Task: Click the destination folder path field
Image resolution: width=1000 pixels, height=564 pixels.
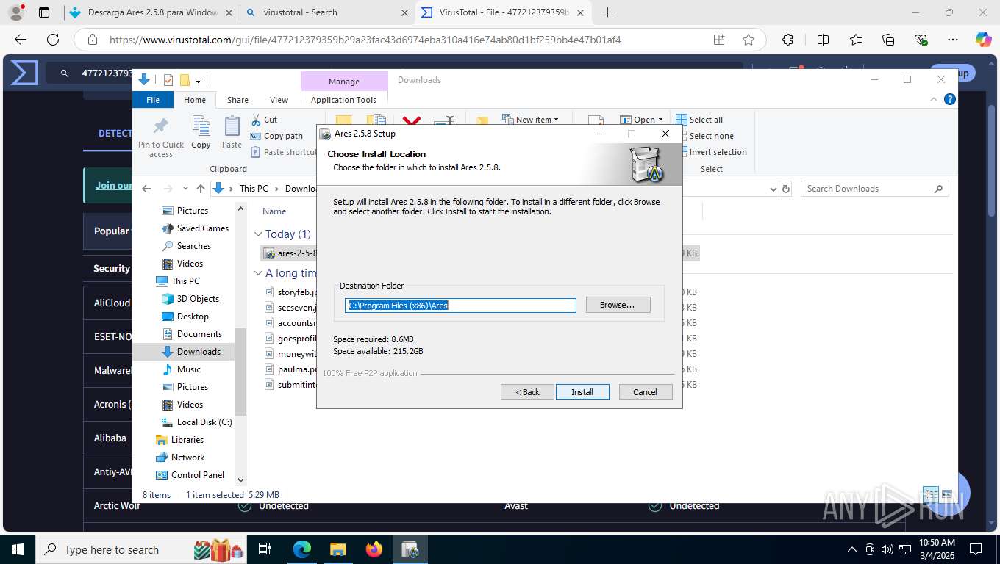Action: [x=460, y=305]
